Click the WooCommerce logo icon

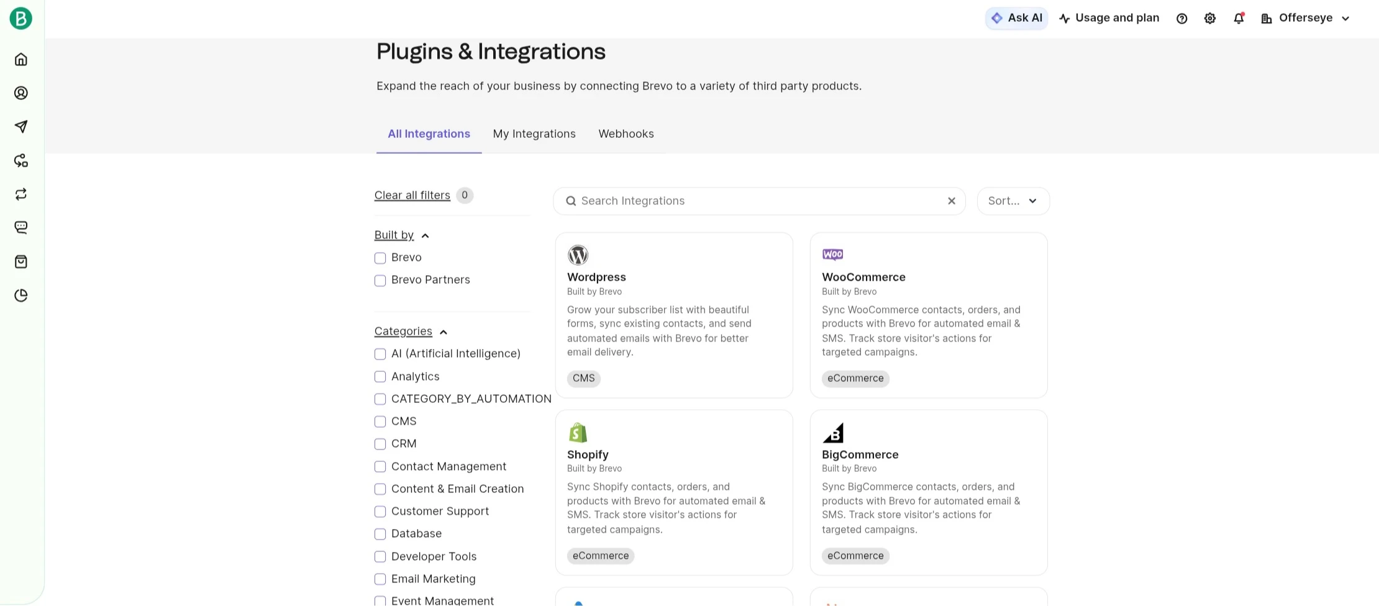point(833,255)
